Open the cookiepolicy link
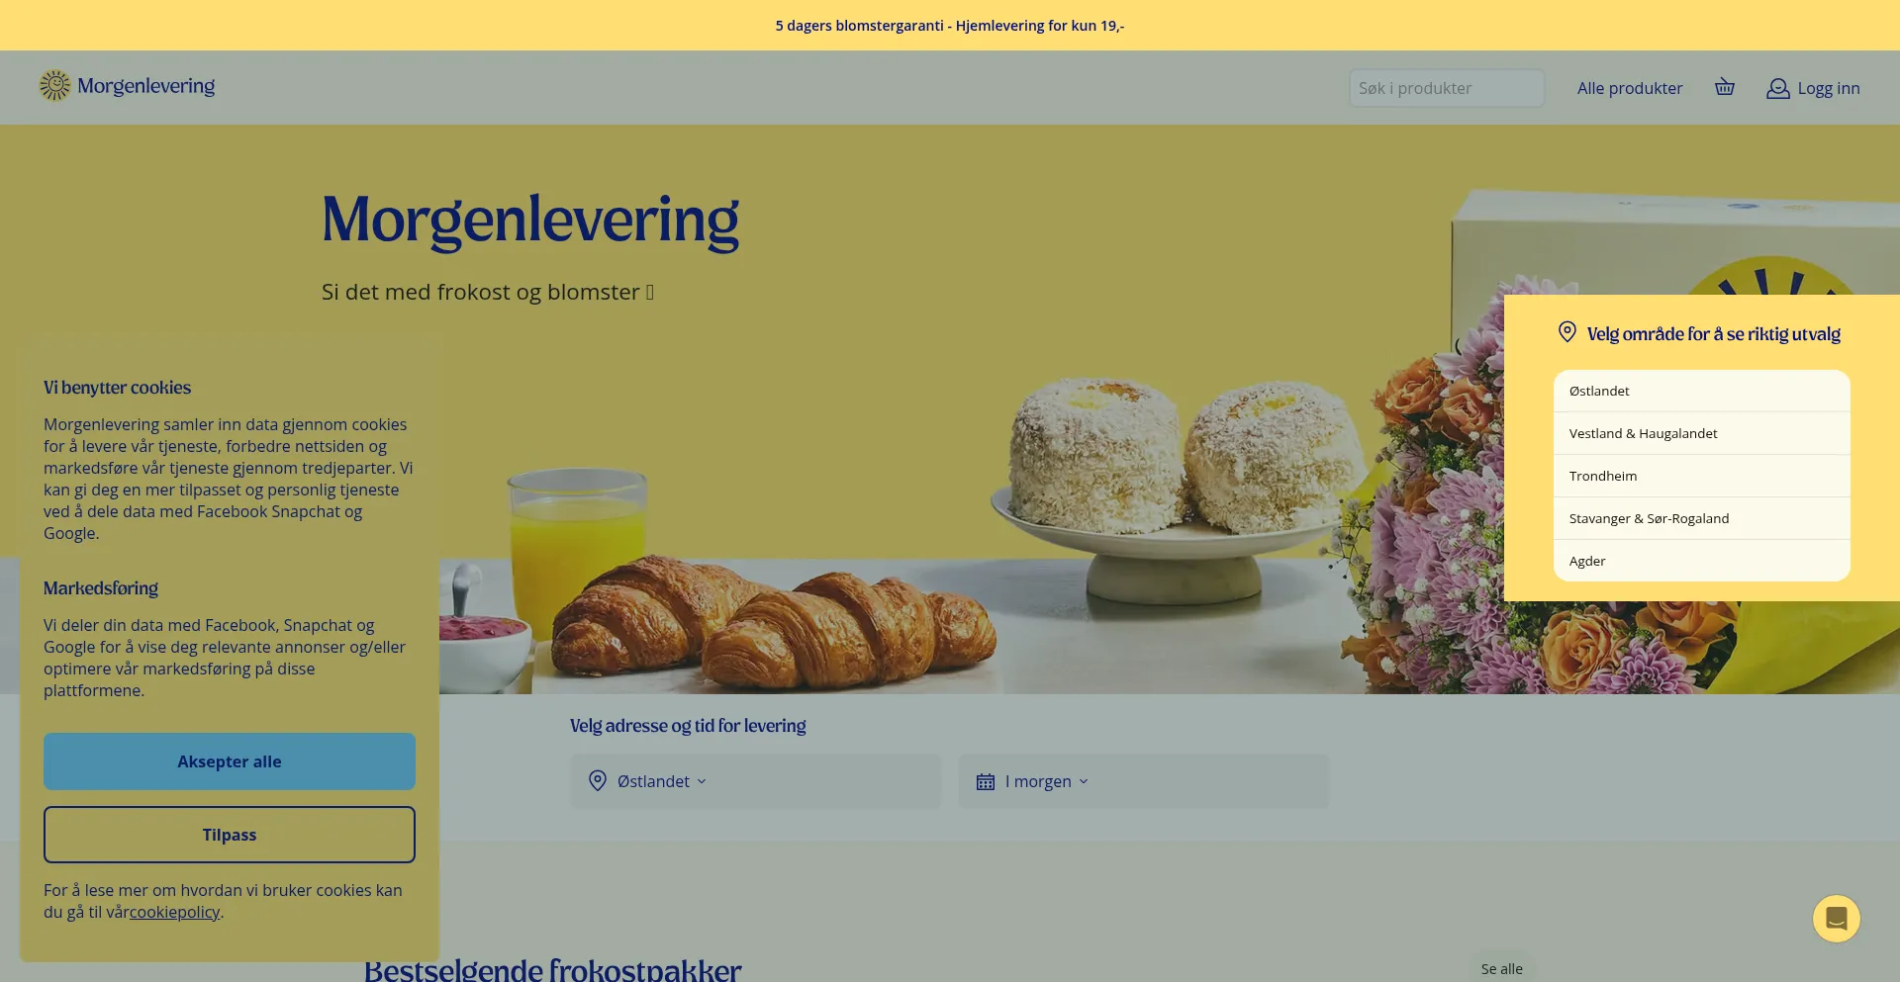Viewport: 1900px width, 982px height. coord(174,912)
